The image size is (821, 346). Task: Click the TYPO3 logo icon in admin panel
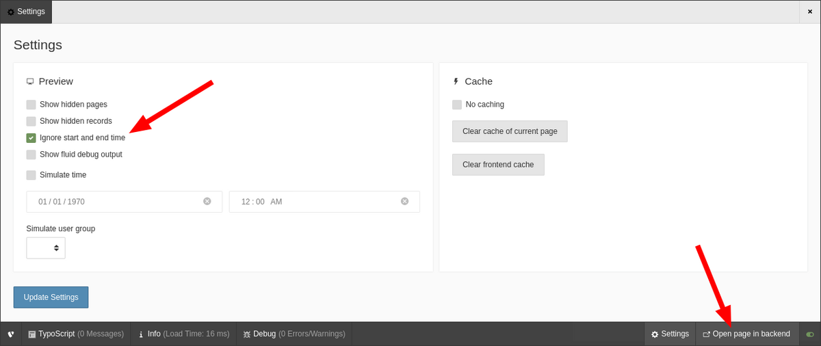point(11,334)
